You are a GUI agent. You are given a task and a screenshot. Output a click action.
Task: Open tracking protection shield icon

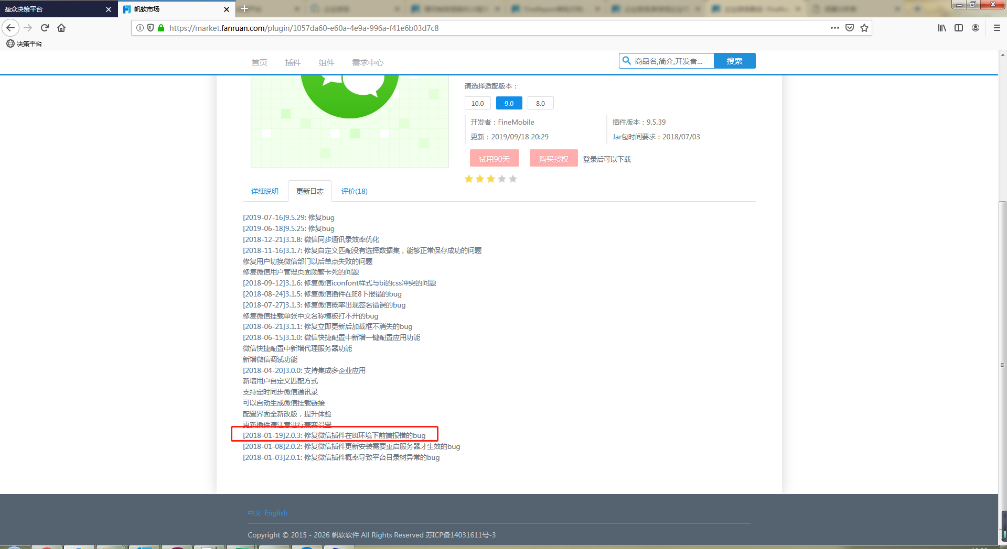coord(151,28)
